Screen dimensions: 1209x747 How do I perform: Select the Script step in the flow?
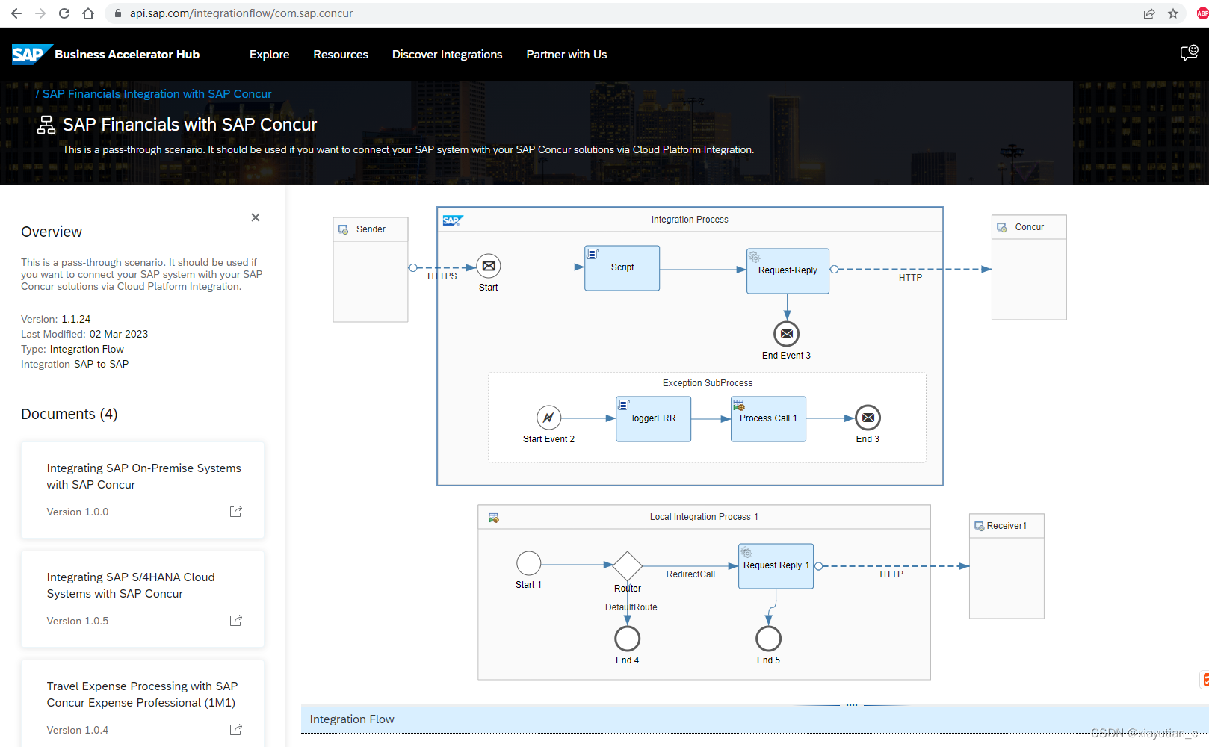(622, 268)
